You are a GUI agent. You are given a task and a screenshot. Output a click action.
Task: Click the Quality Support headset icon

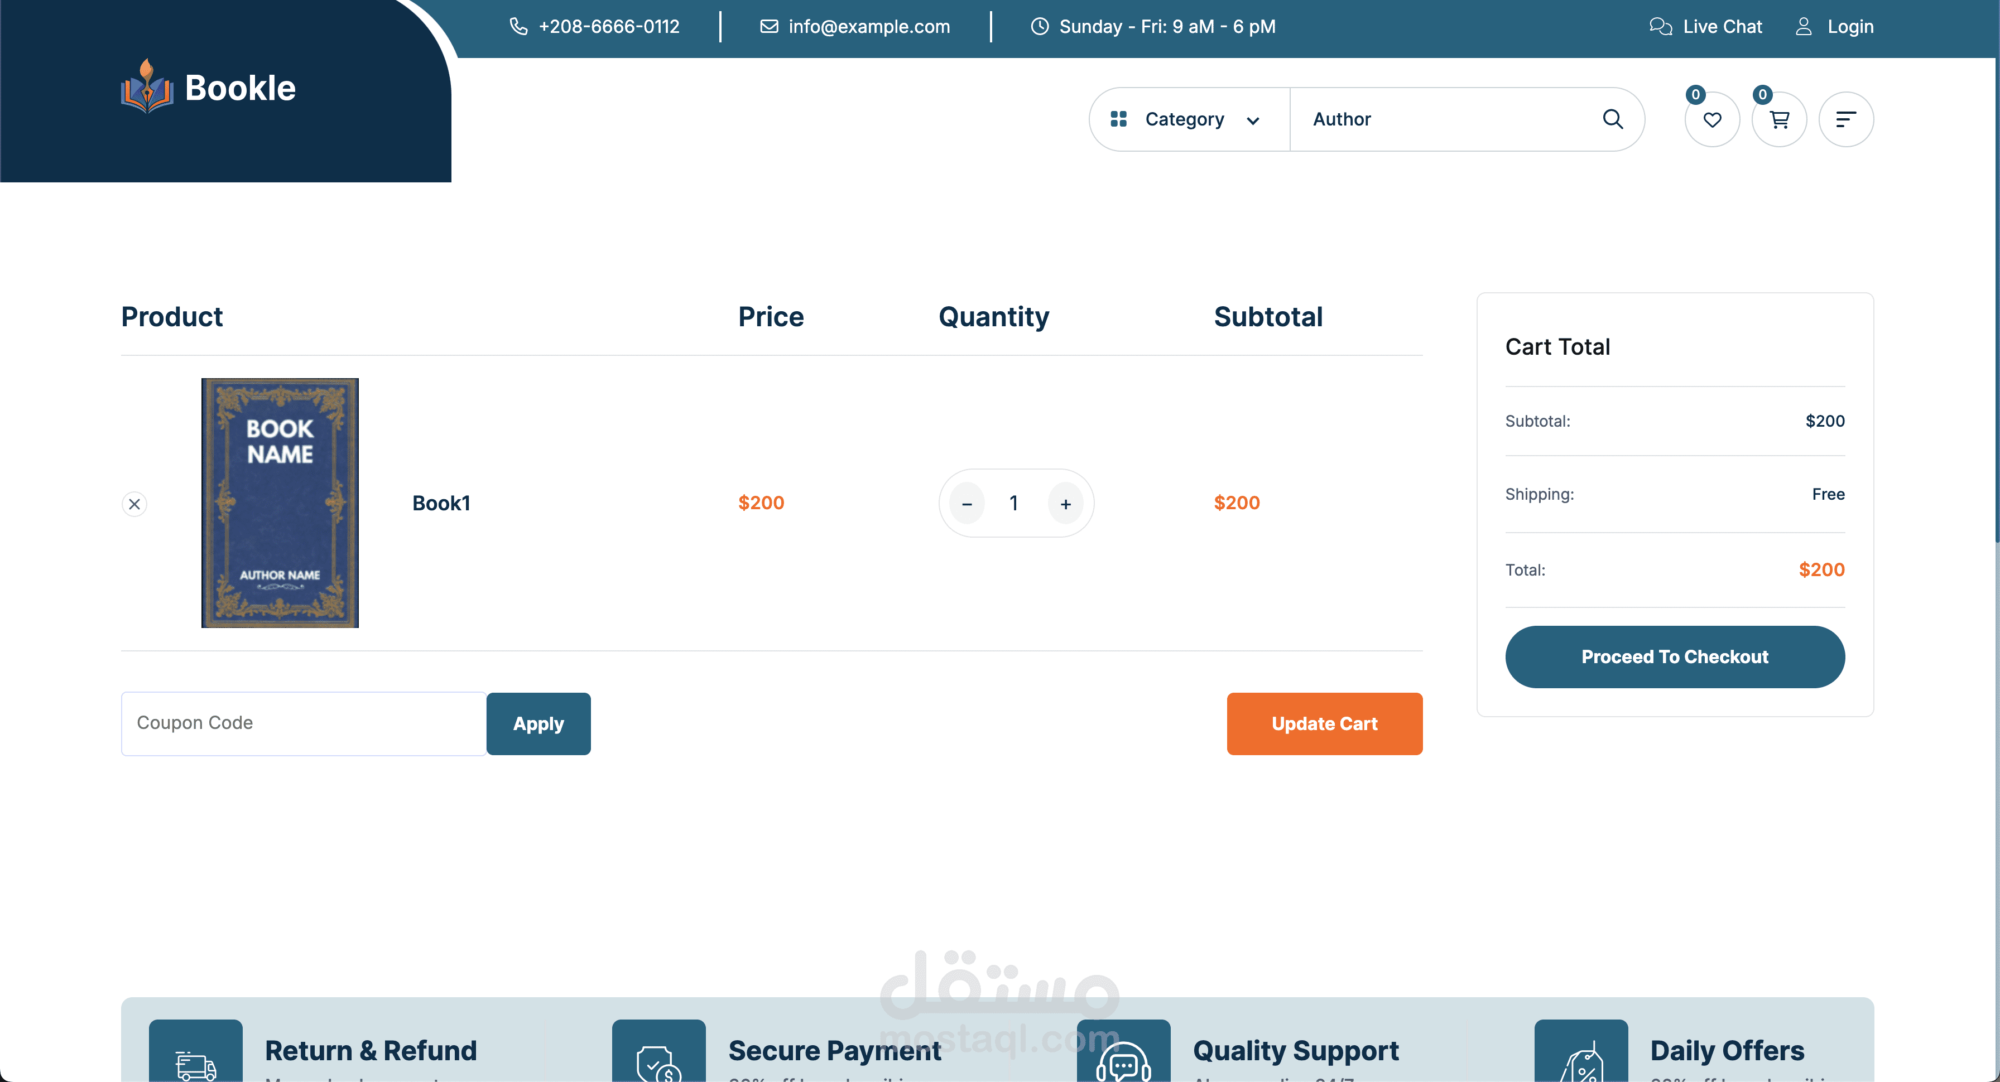(1123, 1060)
